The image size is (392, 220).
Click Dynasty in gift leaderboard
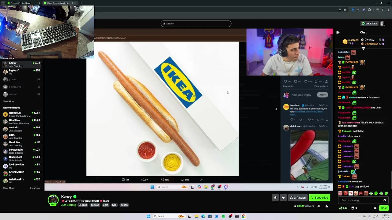click(369, 40)
